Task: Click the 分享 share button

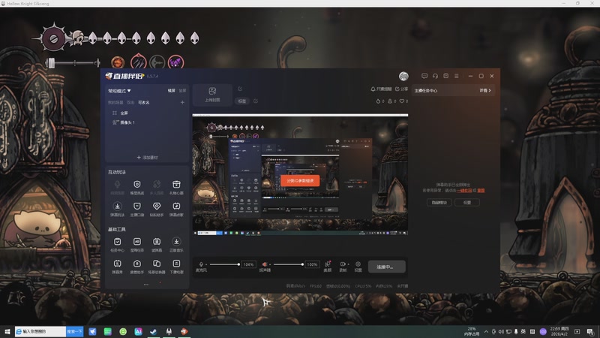Action: [401, 89]
